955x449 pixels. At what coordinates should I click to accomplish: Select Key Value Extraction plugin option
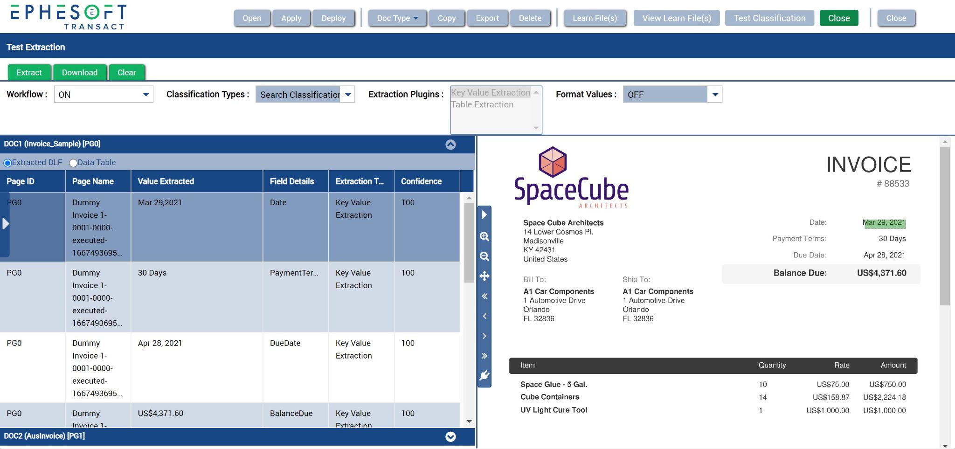(x=491, y=92)
